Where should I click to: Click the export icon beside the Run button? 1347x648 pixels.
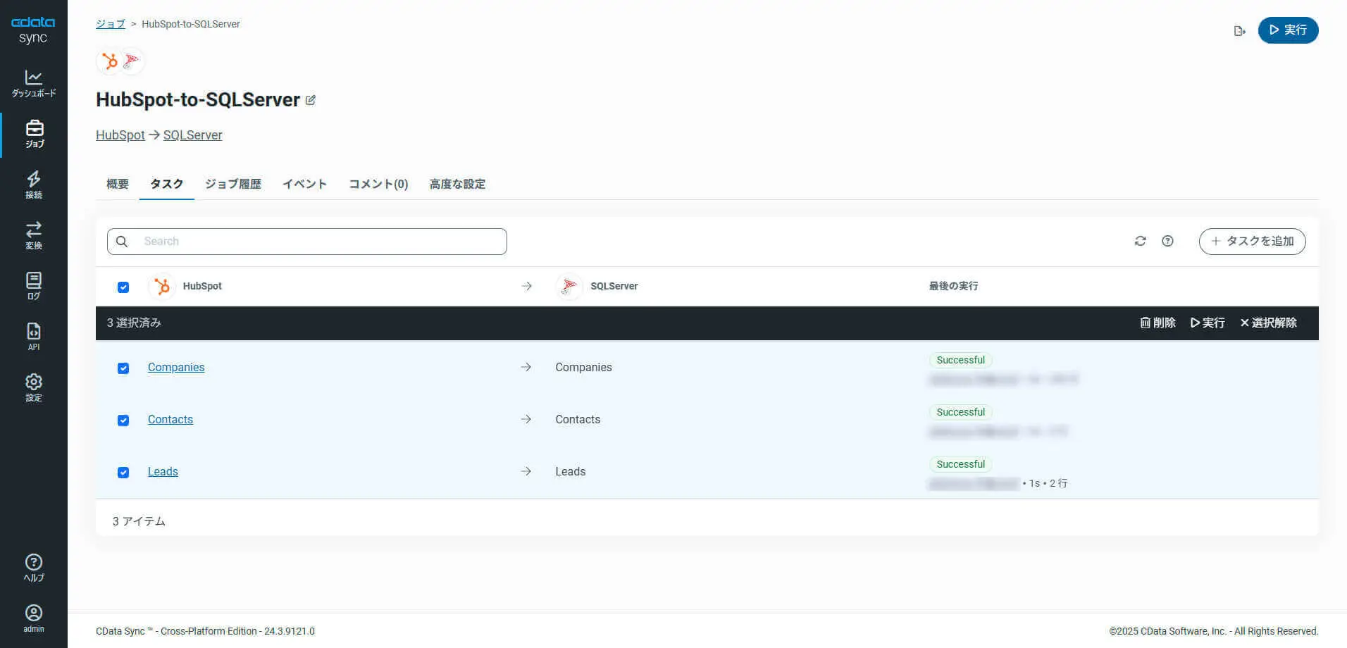pos(1239,30)
